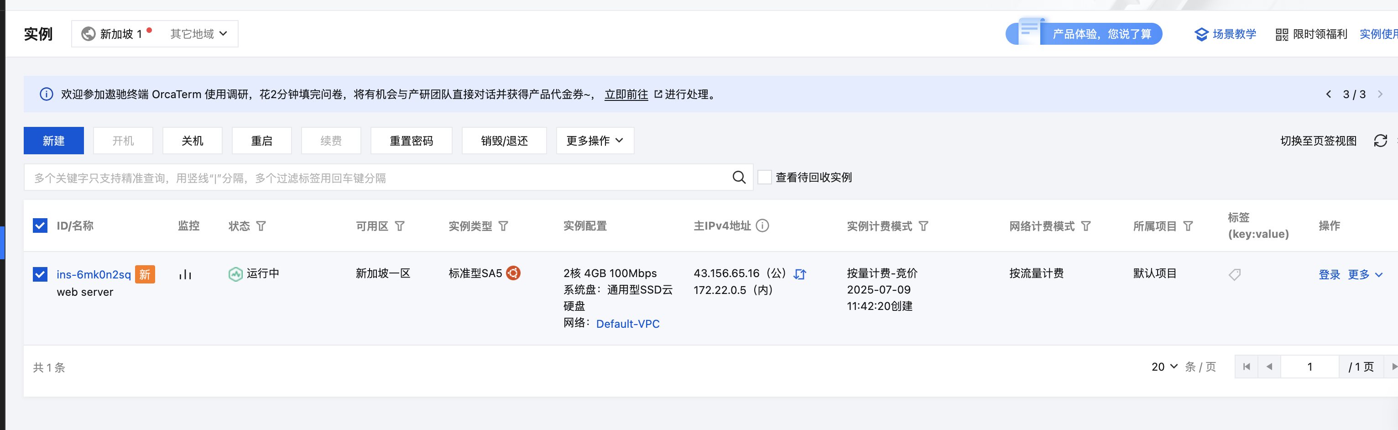Click the public IP 43.156.65.16 text
Viewport: 1398px width, 430px height.
coord(727,273)
